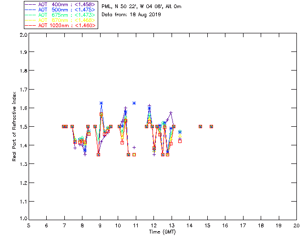Click the PML station location text
305x244 pixels.
142,7
